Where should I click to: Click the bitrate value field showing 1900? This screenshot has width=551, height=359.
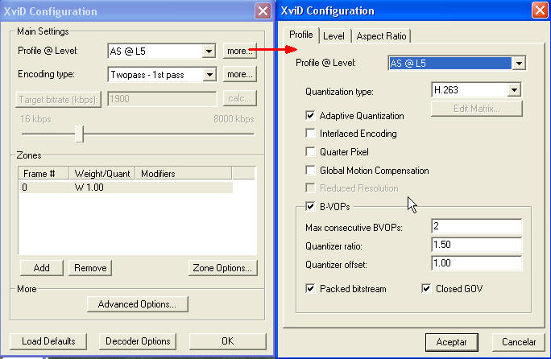pyautogui.click(x=162, y=99)
